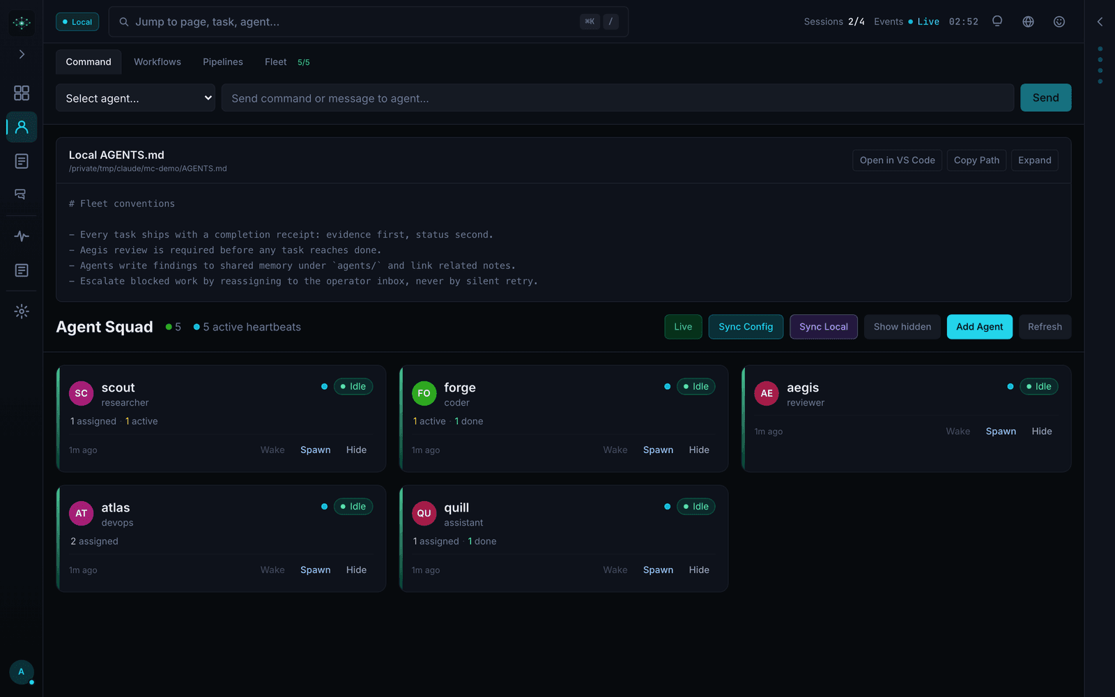Viewport: 1115px width, 697px height.
Task: Hide the atlas agent
Action: coord(356,570)
